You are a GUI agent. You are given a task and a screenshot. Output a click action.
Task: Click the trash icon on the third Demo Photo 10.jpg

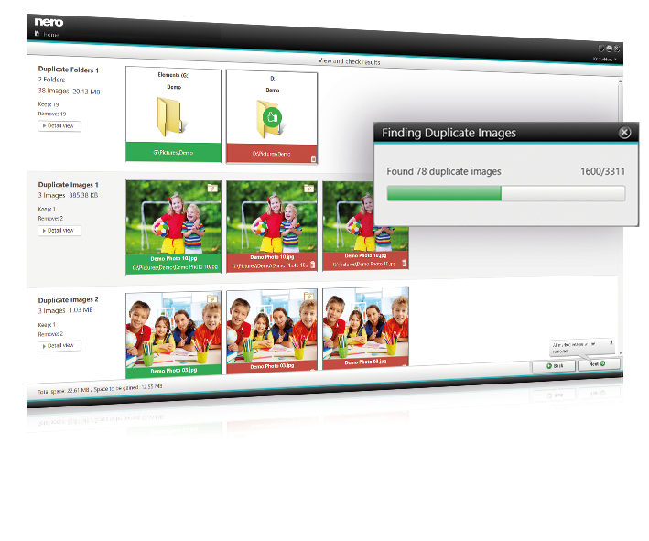(404, 263)
